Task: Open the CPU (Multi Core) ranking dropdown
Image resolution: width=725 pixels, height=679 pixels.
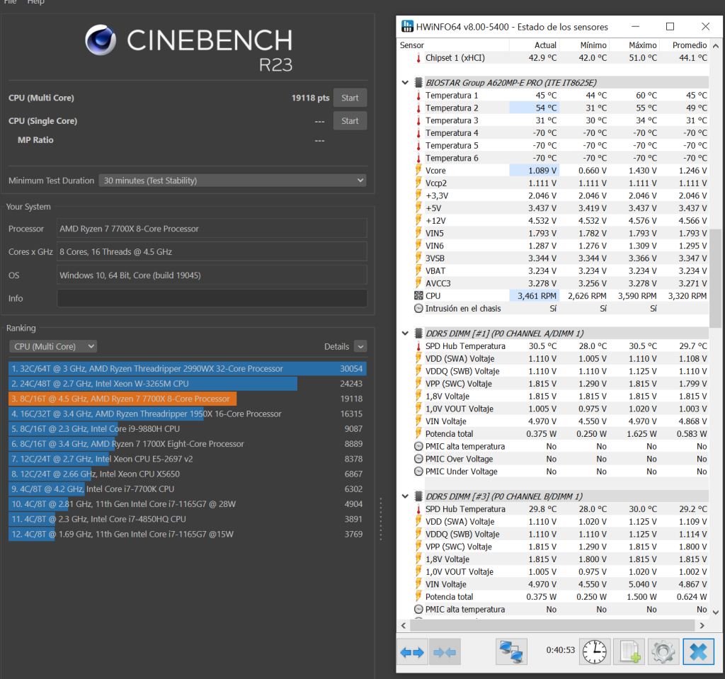Action: point(52,346)
